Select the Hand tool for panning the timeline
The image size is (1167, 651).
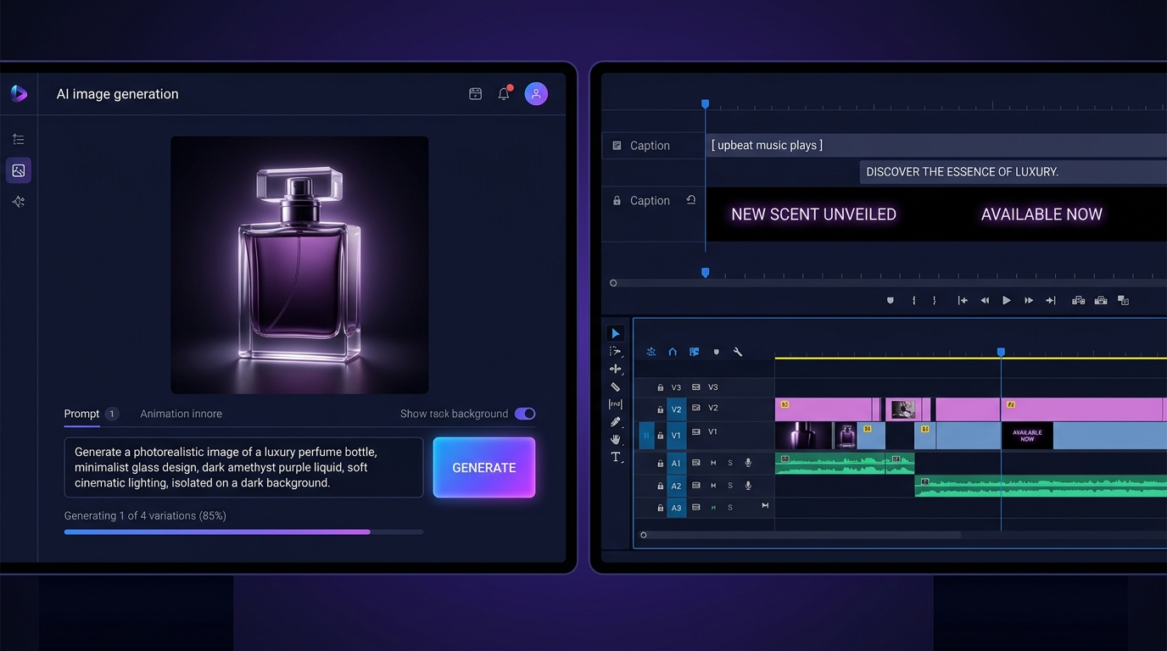(616, 439)
